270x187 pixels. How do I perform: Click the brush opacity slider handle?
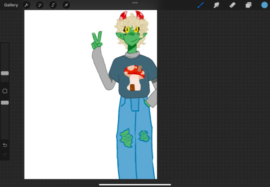tap(5, 103)
